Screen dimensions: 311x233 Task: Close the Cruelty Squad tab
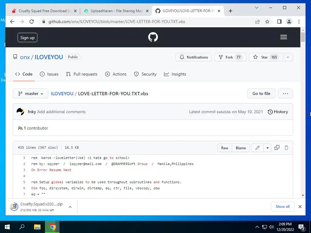[x=75, y=11]
